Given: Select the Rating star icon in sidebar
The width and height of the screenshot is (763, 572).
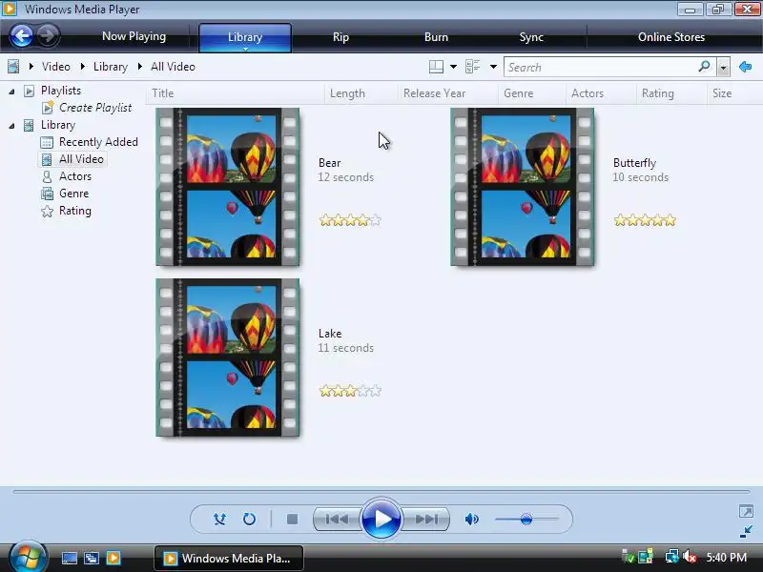Looking at the screenshot, I should point(47,211).
